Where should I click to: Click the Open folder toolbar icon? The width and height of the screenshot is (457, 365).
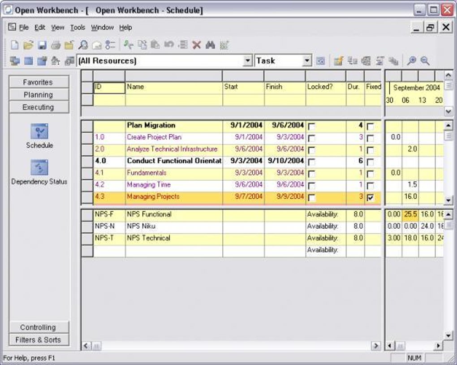[28, 45]
